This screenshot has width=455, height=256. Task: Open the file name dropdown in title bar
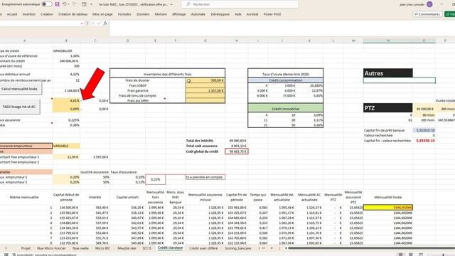click(x=171, y=4)
